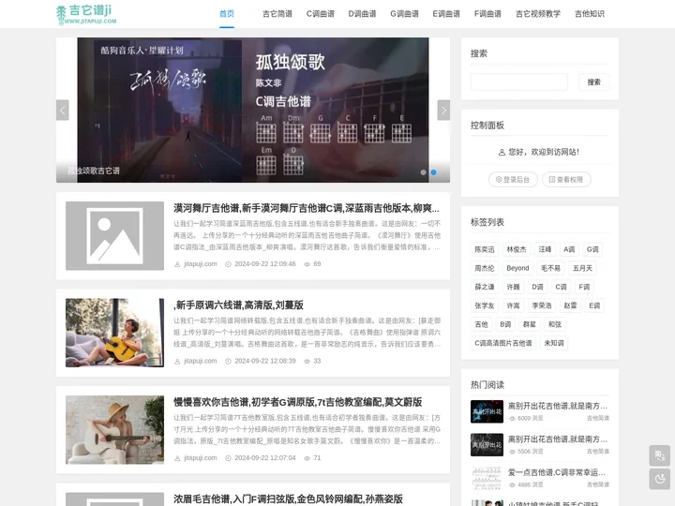
Task: Select the 和弦 tag
Action: coord(555,324)
